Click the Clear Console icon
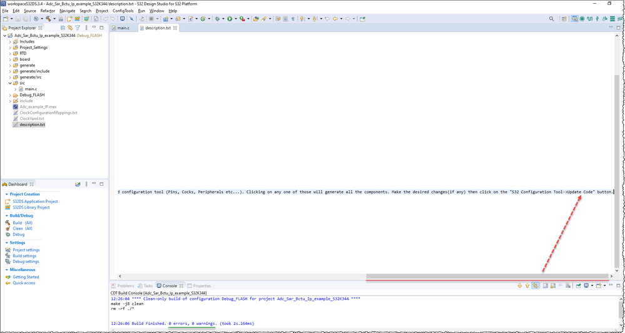The width and height of the screenshot is (625, 333). pyautogui.click(x=568, y=285)
